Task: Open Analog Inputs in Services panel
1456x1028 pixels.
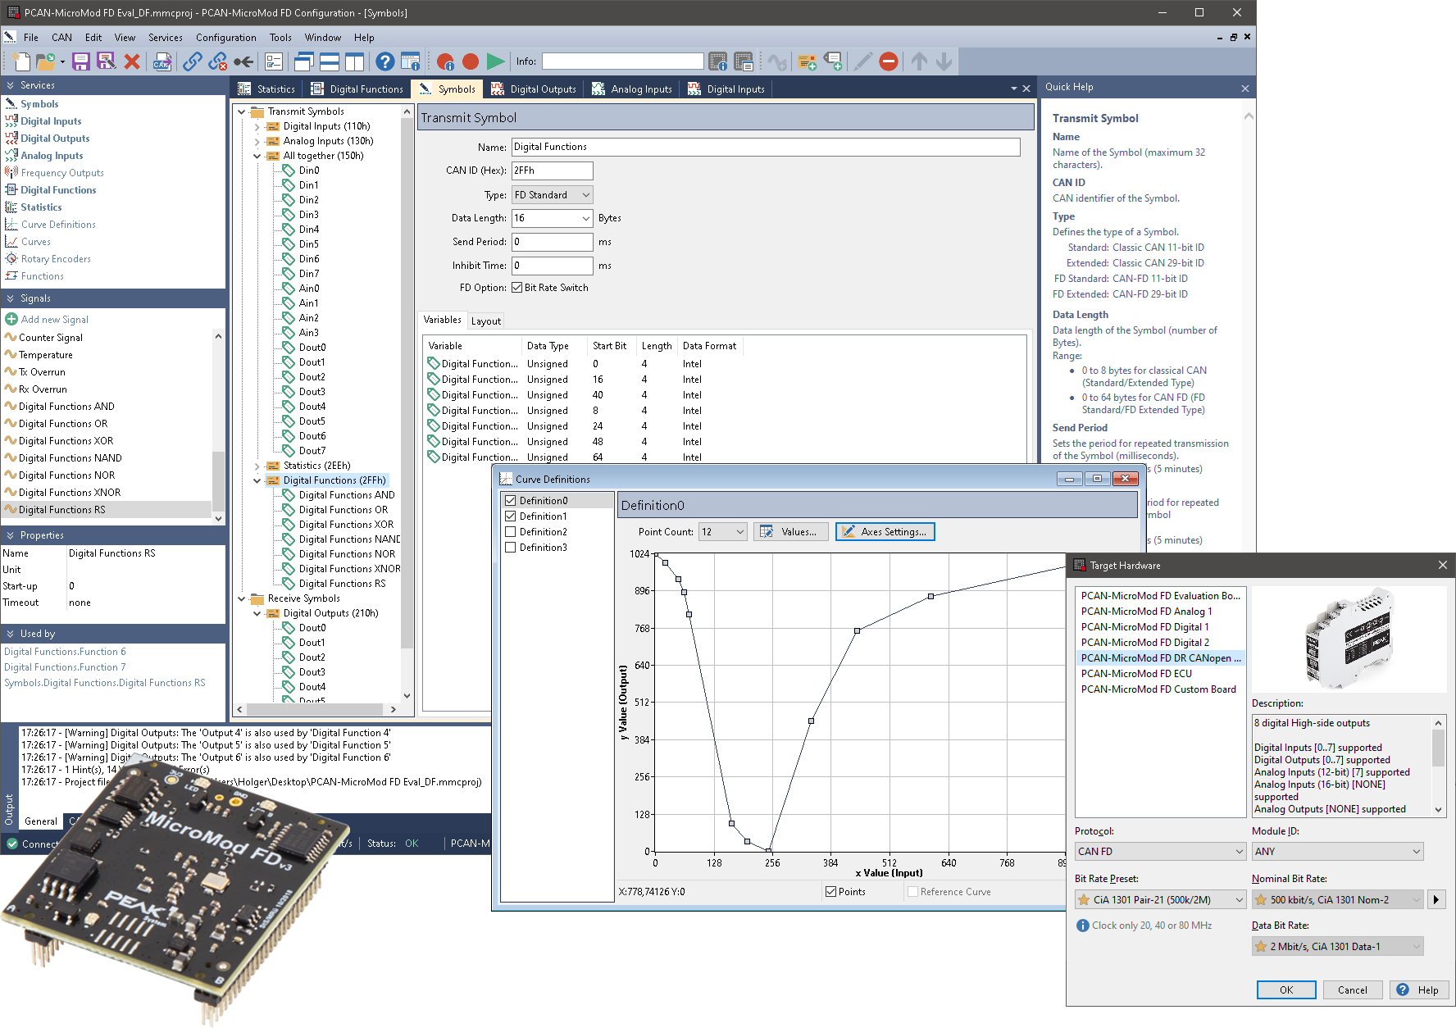Action: point(52,156)
